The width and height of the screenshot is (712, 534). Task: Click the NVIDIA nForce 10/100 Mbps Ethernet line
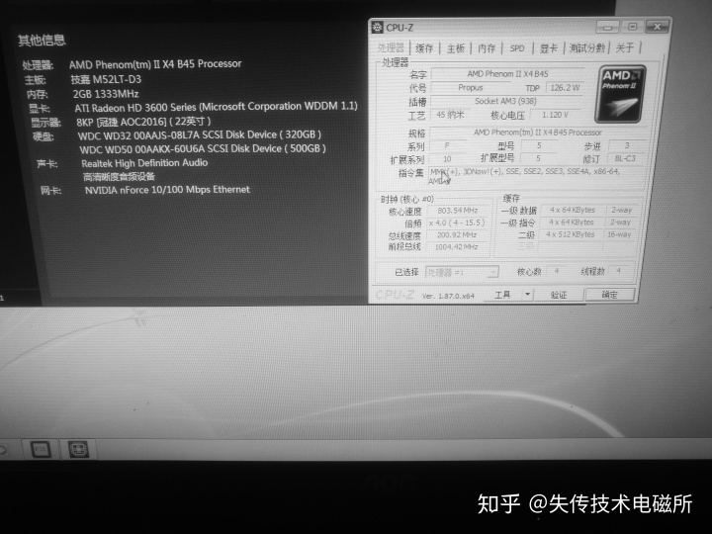click(x=167, y=190)
